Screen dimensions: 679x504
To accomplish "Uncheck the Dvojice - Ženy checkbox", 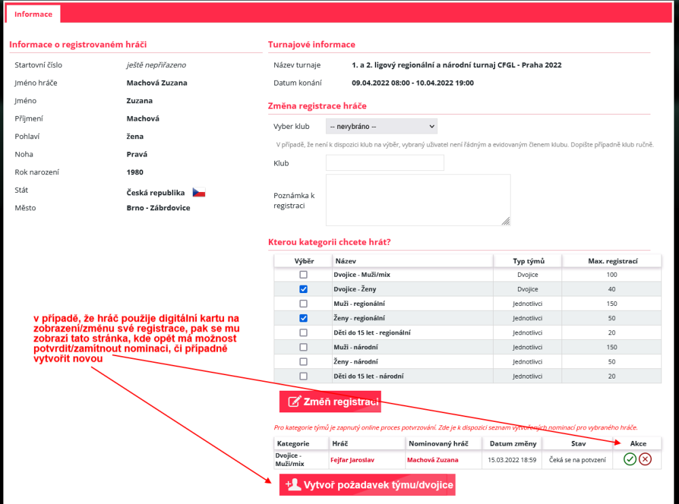I will 303,289.
